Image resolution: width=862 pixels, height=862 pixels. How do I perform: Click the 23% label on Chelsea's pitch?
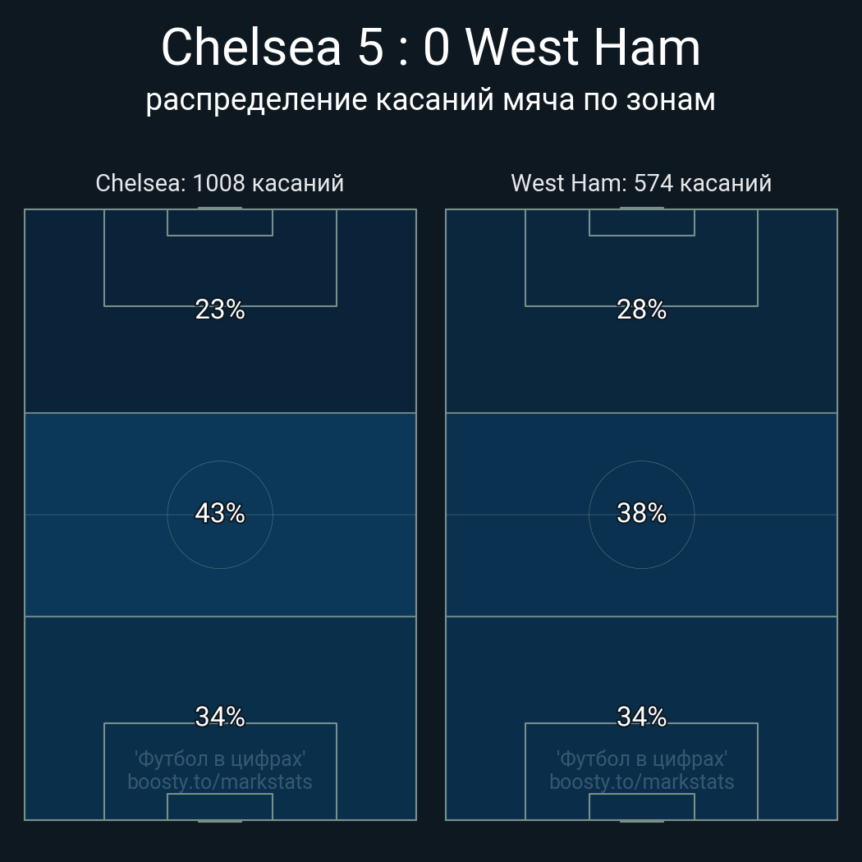click(220, 309)
